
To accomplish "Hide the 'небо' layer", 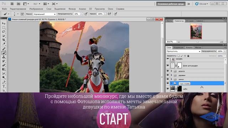I will point(168,89).
